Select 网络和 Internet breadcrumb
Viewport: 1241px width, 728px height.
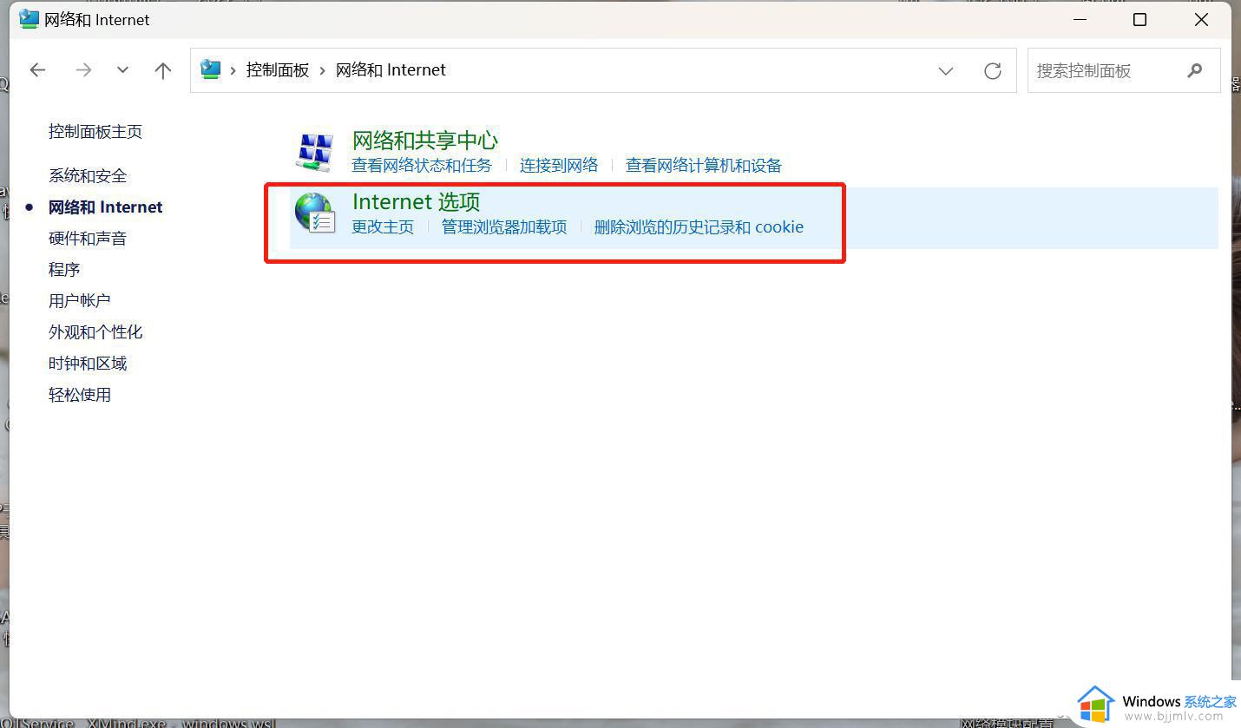point(391,70)
